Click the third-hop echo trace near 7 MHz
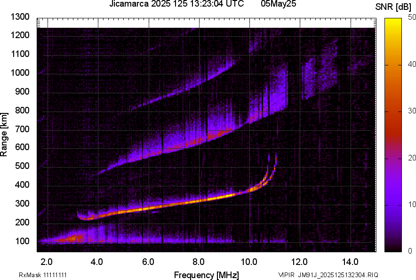Image resolution: width=416 pixels, height=280 pixels. [x=174, y=94]
